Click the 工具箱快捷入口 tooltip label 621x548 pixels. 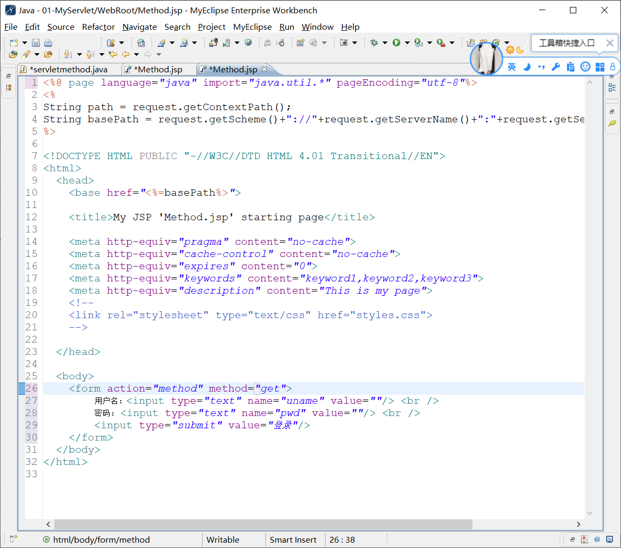(x=567, y=43)
